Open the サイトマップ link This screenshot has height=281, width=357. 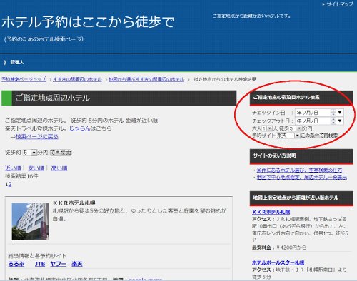(x=340, y=4)
